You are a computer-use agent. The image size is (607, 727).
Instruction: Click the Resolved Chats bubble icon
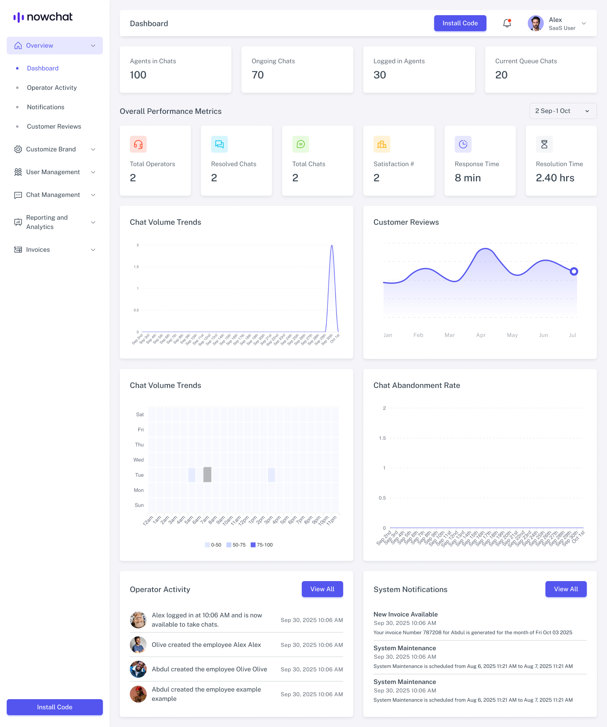point(219,144)
